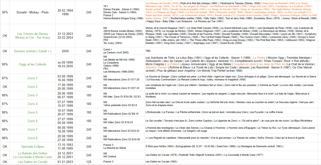The width and height of the screenshot is (321, 165).
Task: Click the 'La Balade des Dalton' title cell
Action: (33, 155)
